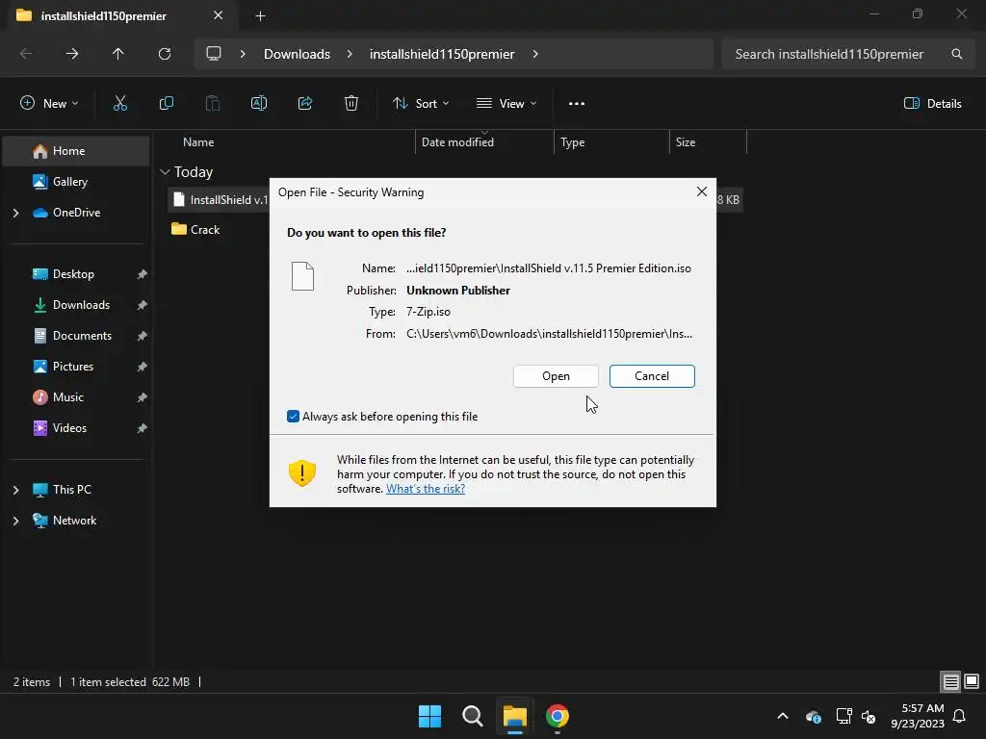Click the Rename icon in toolbar

click(x=259, y=104)
